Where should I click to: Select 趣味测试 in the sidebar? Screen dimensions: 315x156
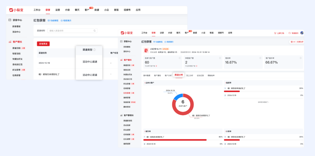127,107
